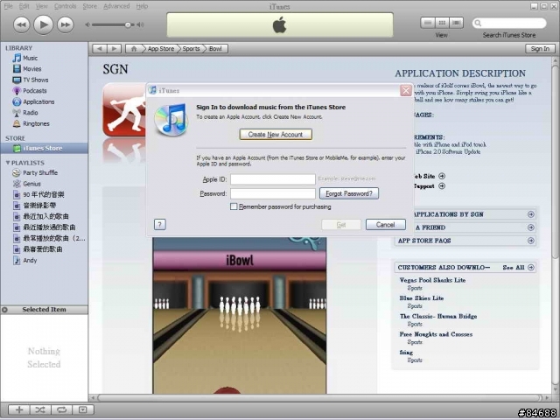Open the View menu

pos(41,6)
